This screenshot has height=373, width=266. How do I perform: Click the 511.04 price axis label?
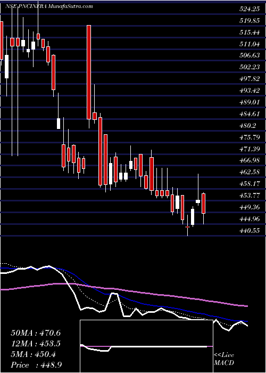tap(249, 44)
